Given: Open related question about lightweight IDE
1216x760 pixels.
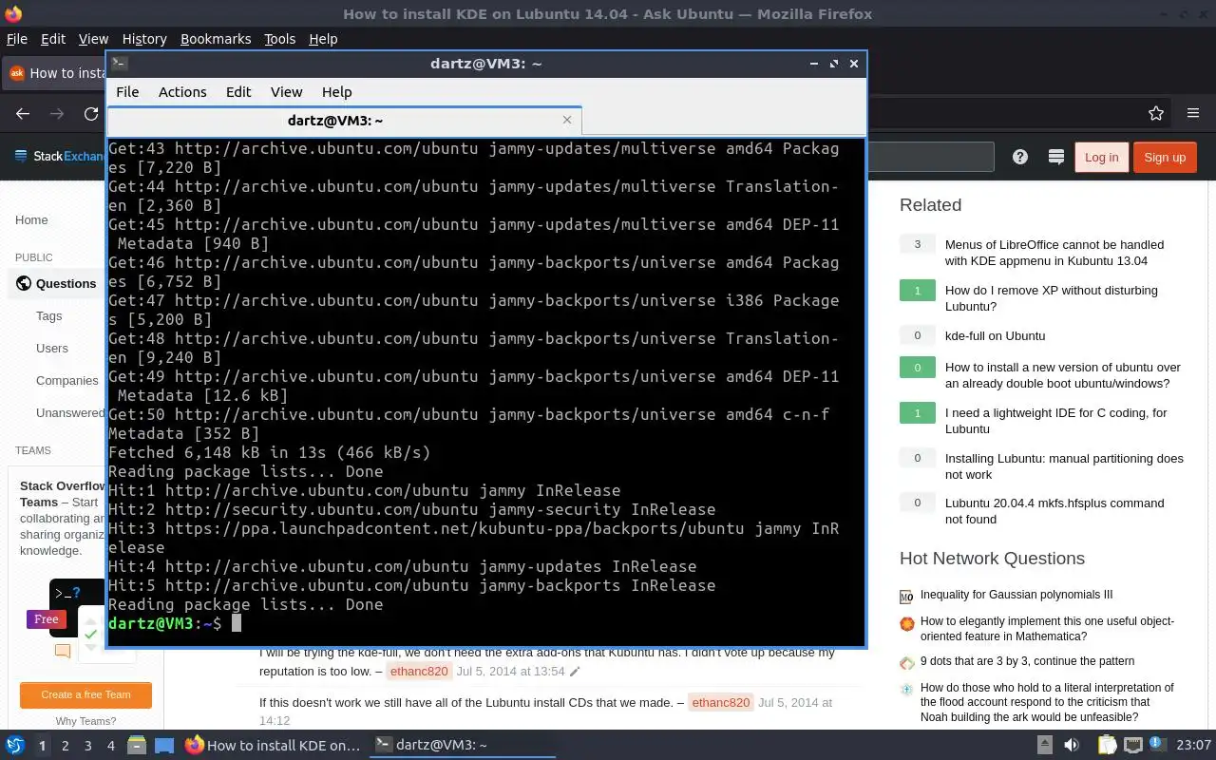Looking at the screenshot, I should 1055,421.
